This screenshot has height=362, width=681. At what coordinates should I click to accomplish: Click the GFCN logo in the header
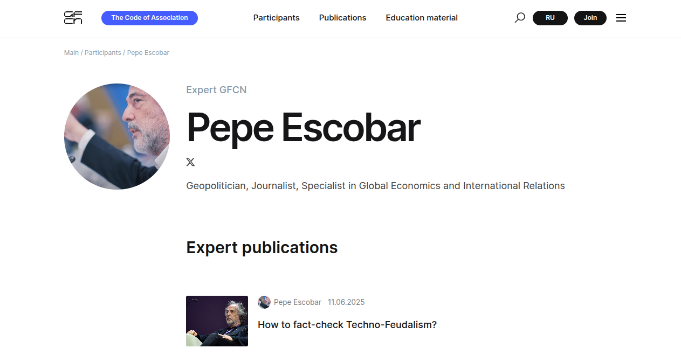coord(73,18)
